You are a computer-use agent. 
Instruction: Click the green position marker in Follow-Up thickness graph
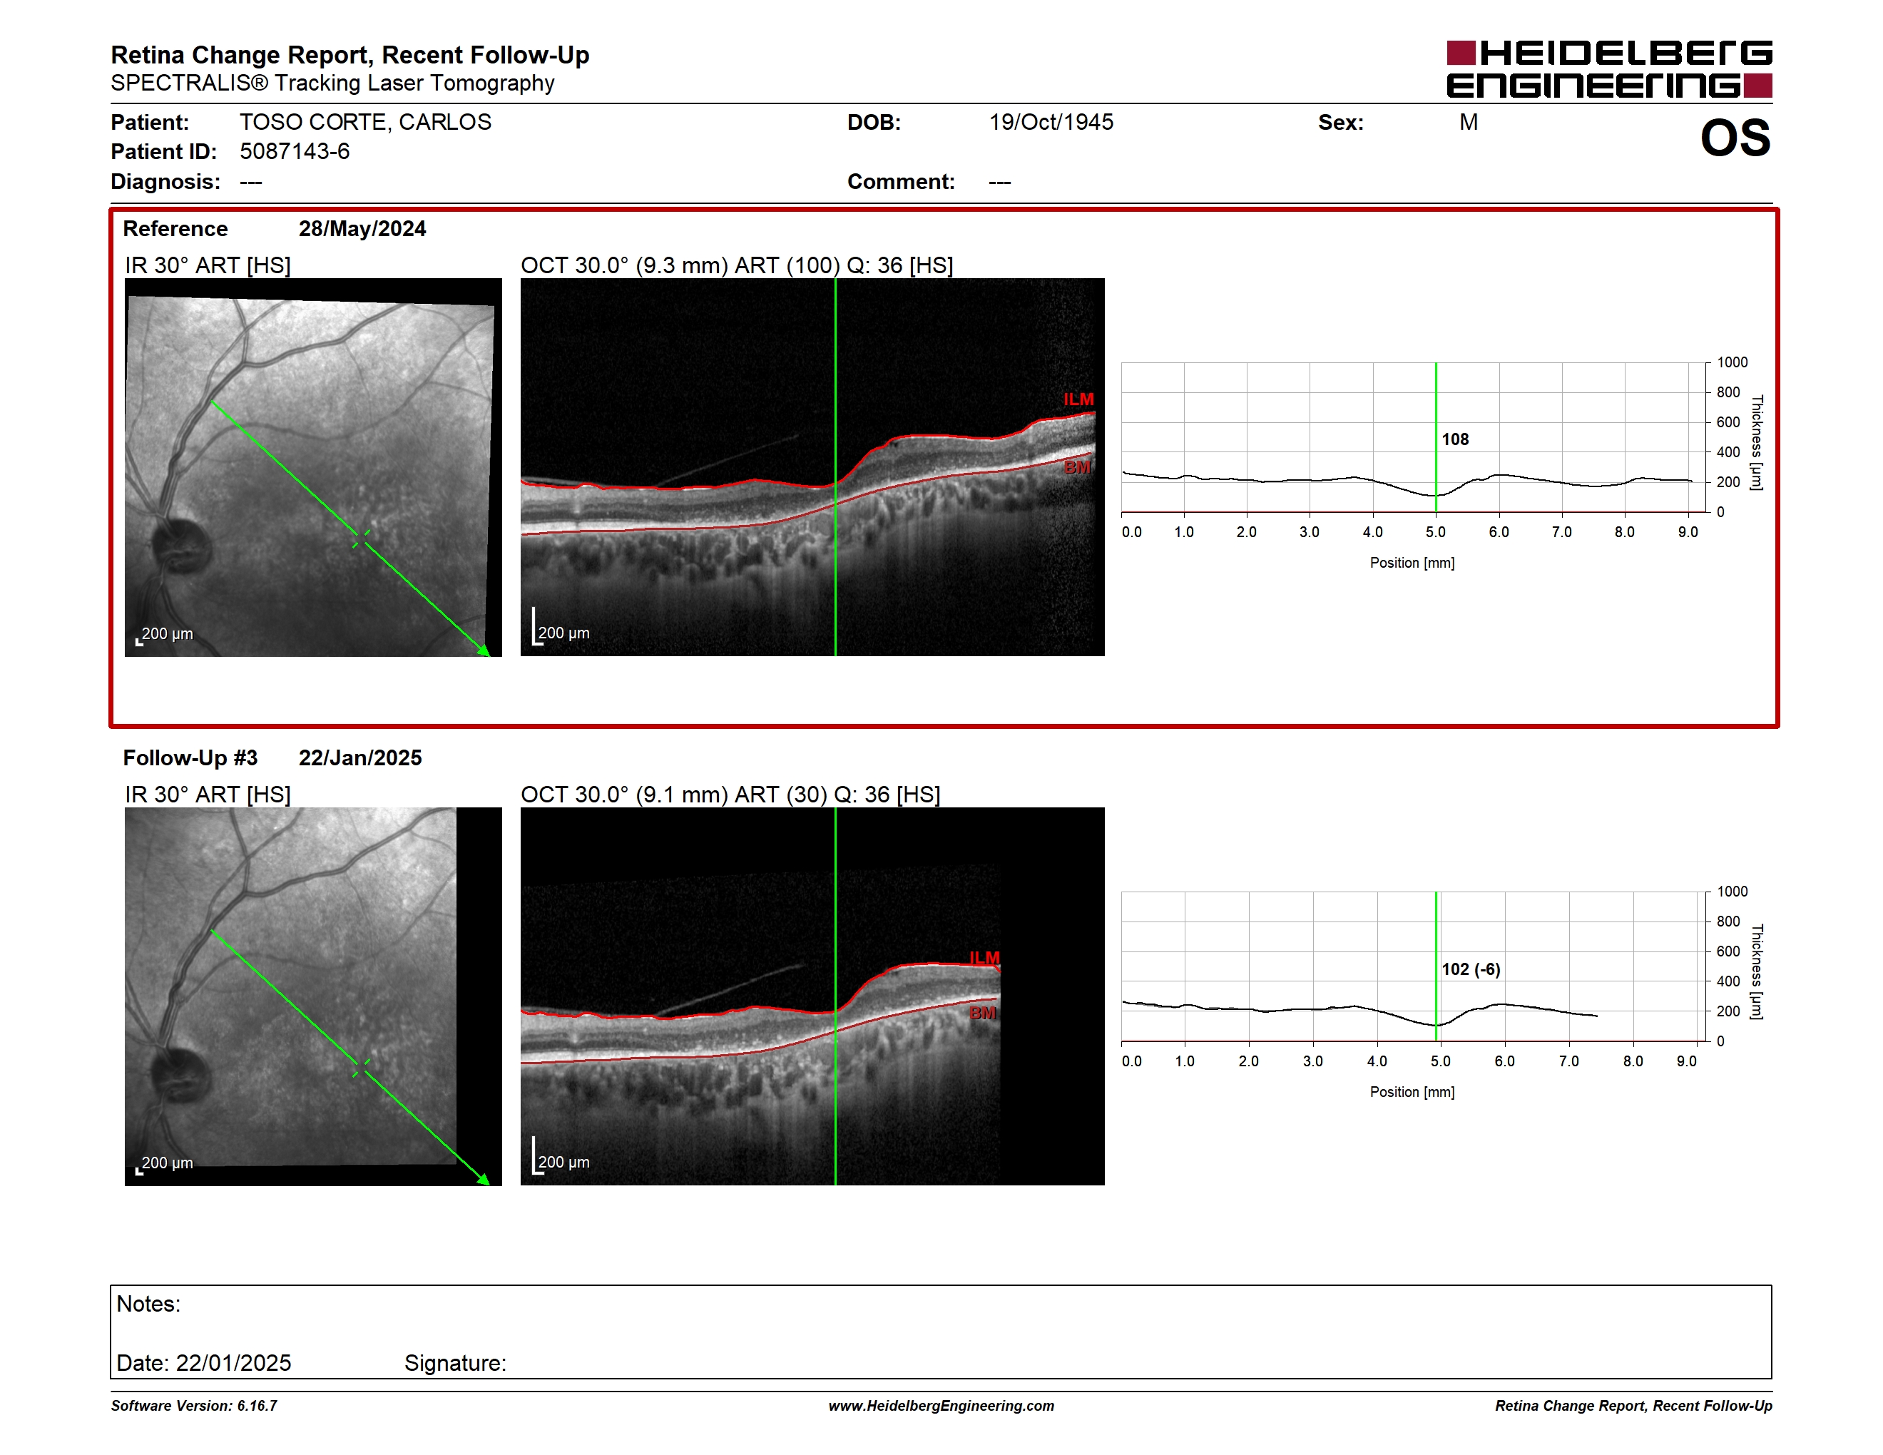point(1437,966)
